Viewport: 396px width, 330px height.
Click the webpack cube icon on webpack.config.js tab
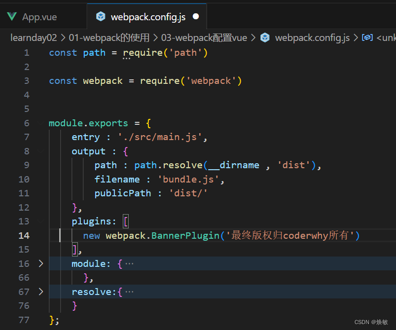(x=101, y=16)
